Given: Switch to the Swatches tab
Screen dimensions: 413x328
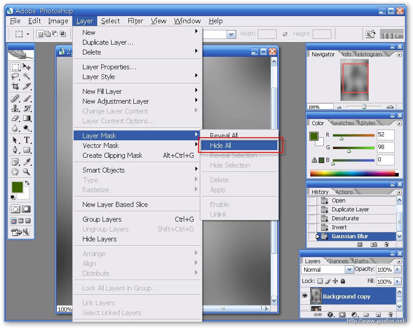Looking at the screenshot, I should coord(343,123).
